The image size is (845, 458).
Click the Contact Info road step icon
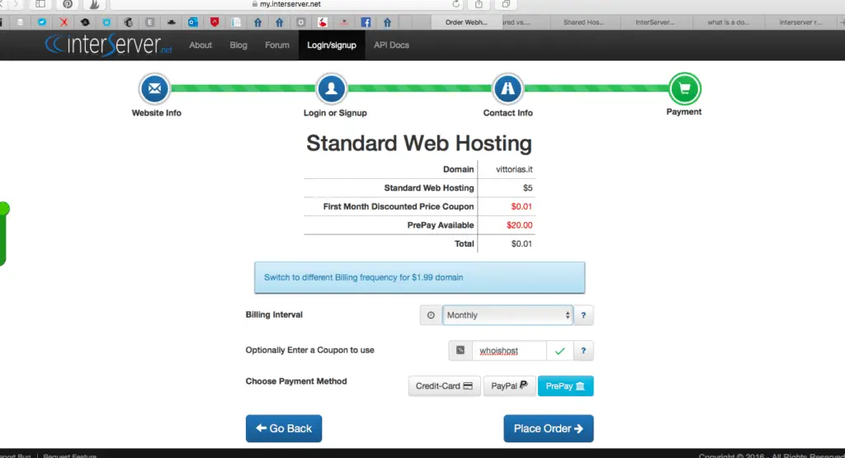(507, 88)
